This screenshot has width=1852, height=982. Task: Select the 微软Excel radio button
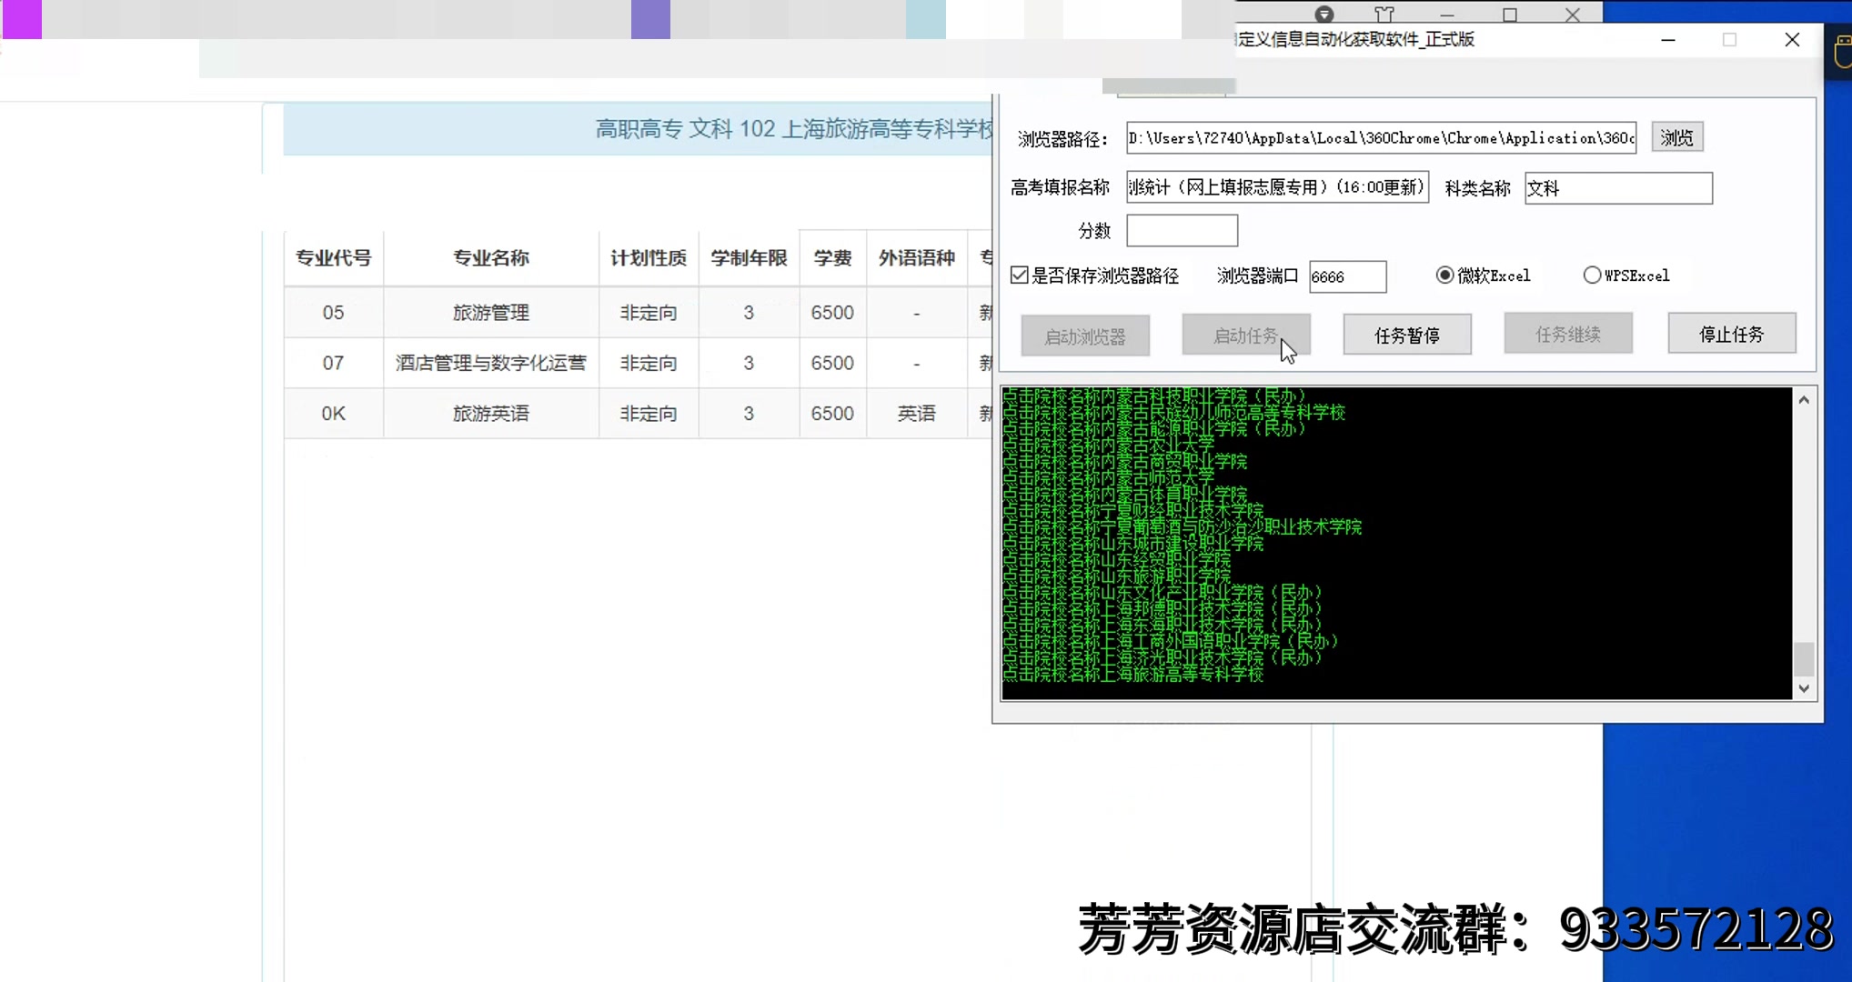pos(1444,275)
